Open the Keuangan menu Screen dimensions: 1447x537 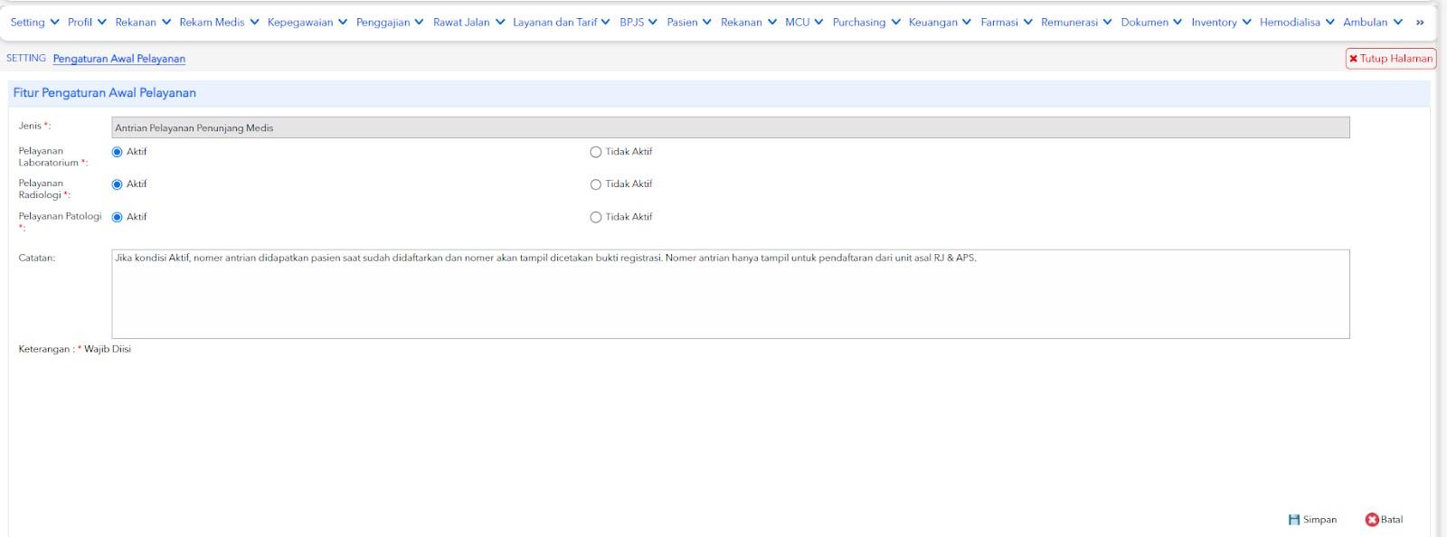click(x=940, y=23)
